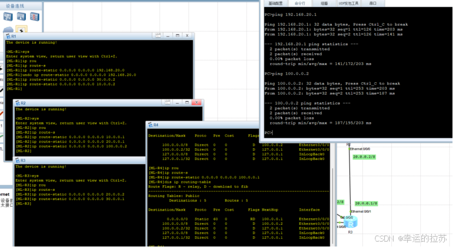The height and width of the screenshot is (247, 453).
Task: Minimize the R1 terminal window
Action: click(168, 35)
